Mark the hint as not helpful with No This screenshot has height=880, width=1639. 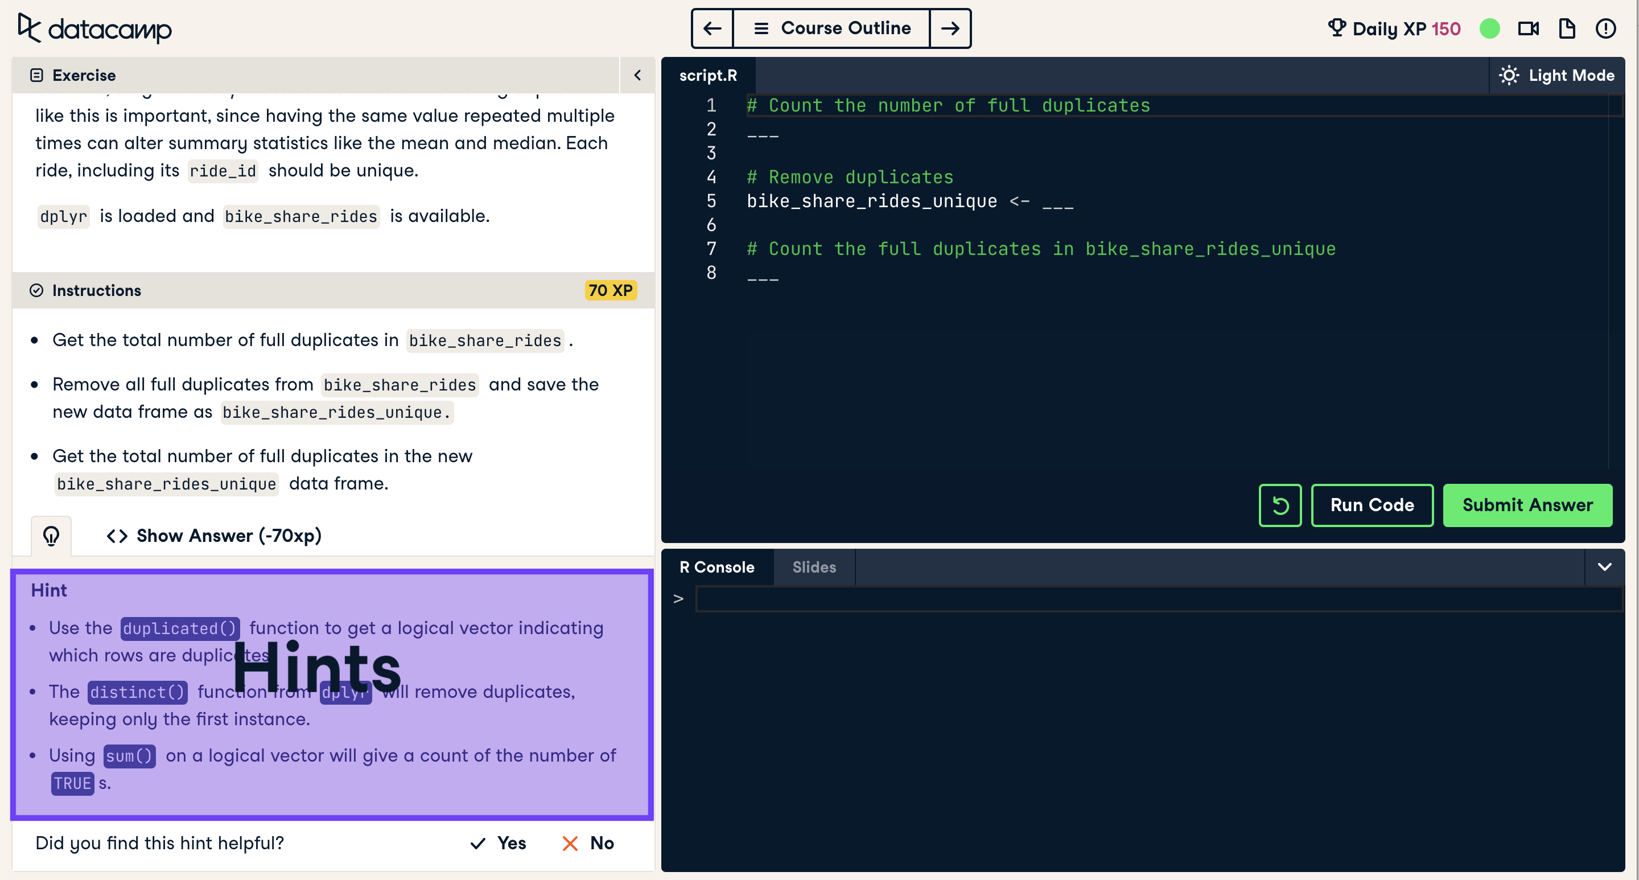point(588,843)
